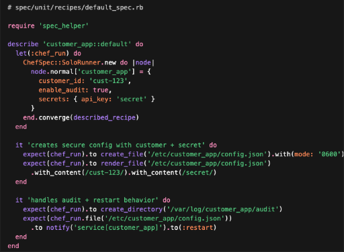Screen dimensions: 344x252
Task: Click 'creates secure config with customer + secret' string
Action: pyautogui.click(x=116, y=145)
